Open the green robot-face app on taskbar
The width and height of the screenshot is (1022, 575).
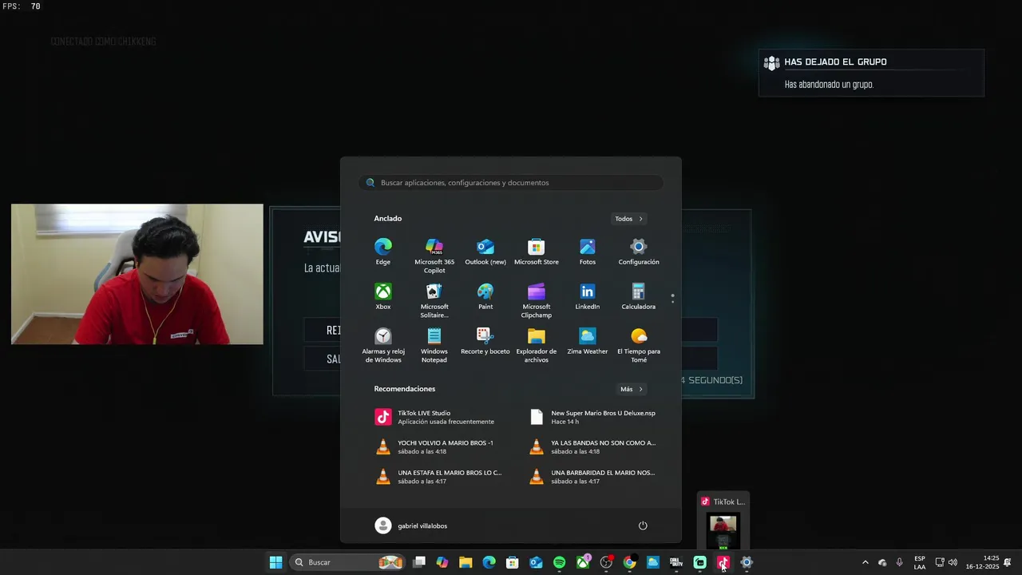(699, 562)
